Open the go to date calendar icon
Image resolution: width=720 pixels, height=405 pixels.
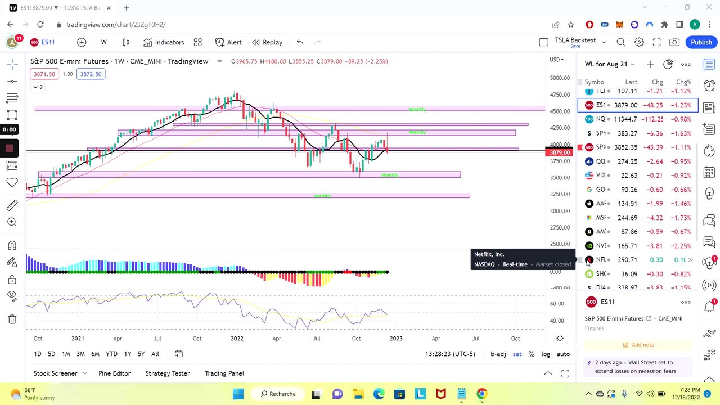coord(179,354)
